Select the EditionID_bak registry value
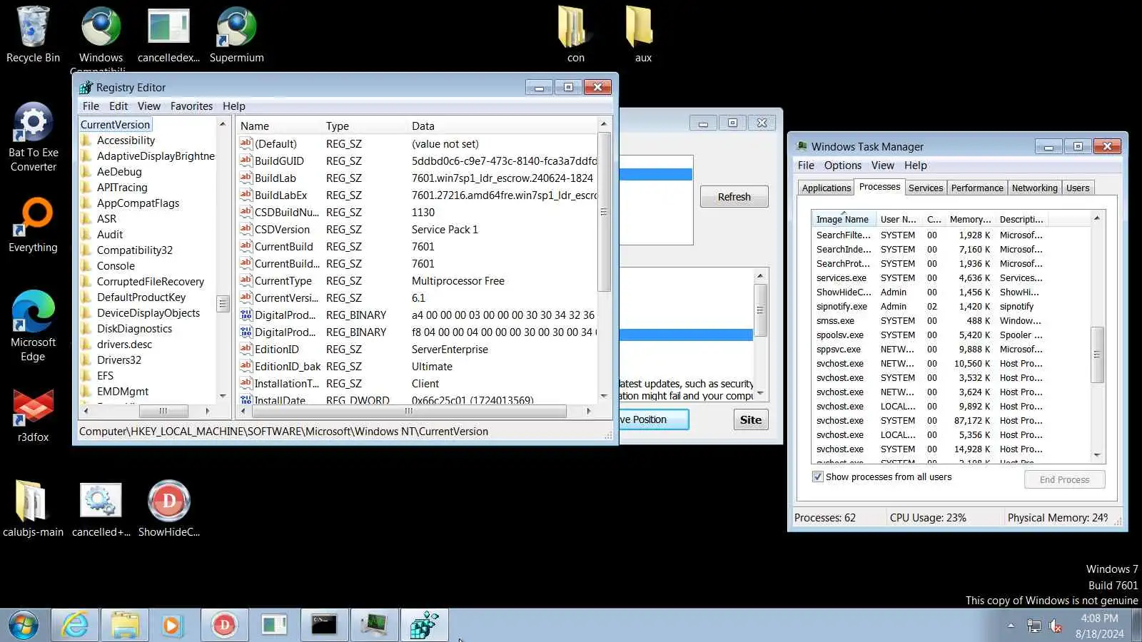Viewport: 1142px width, 642px height. pyautogui.click(x=288, y=367)
